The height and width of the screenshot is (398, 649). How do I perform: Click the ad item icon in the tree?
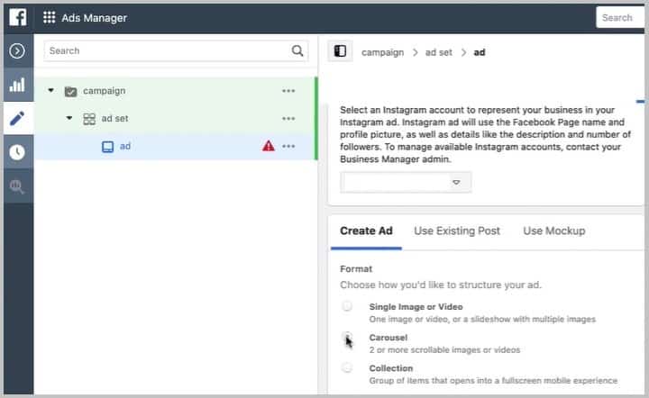click(107, 147)
